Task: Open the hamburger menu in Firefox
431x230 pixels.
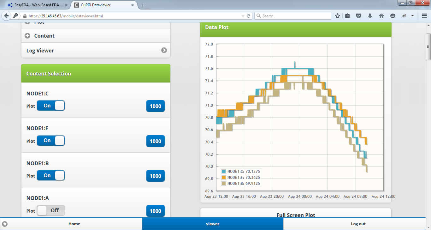Action: click(424, 16)
